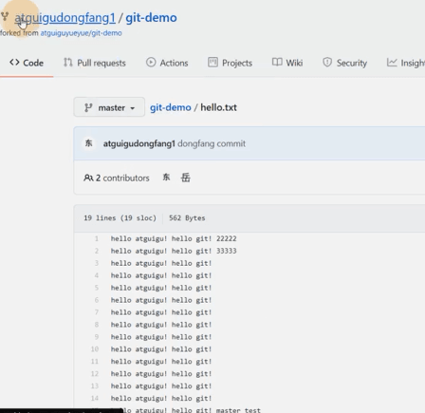
Task: Open git-demo breadcrumb link
Action: pos(171,107)
